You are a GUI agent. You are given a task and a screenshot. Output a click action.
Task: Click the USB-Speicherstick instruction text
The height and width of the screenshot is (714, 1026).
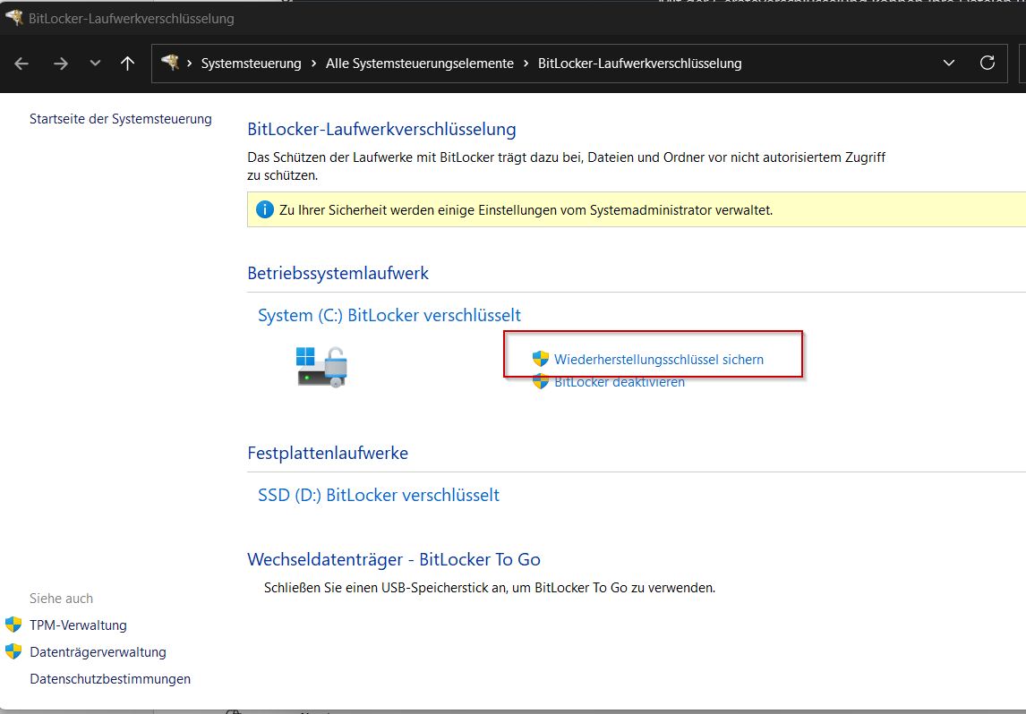[x=490, y=588]
